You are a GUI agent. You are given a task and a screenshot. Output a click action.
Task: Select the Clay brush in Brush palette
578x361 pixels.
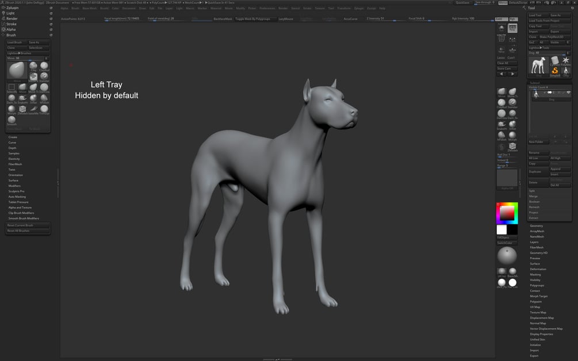pyautogui.click(x=33, y=66)
